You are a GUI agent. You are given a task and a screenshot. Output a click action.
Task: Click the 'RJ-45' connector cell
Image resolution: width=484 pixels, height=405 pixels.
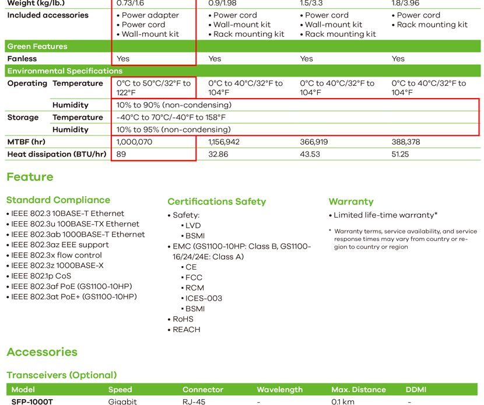[x=194, y=401]
